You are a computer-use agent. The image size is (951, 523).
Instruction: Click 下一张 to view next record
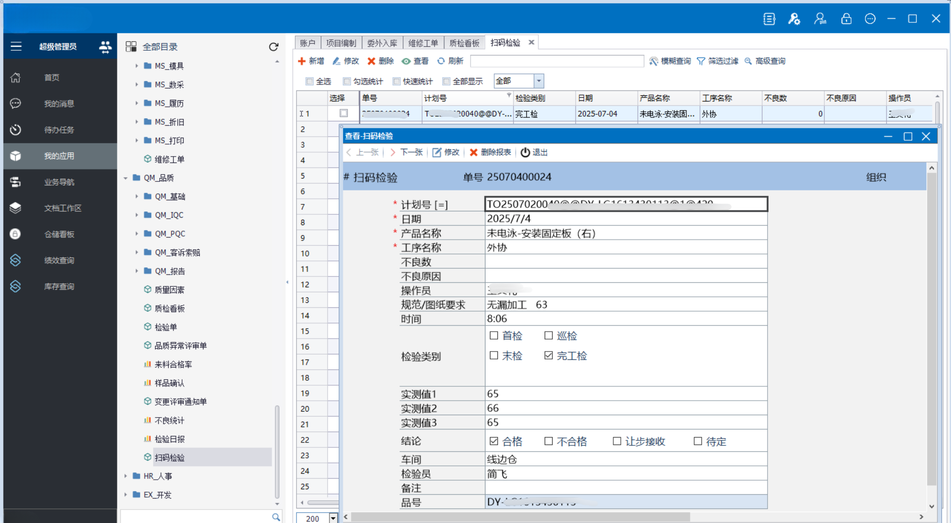pos(406,153)
